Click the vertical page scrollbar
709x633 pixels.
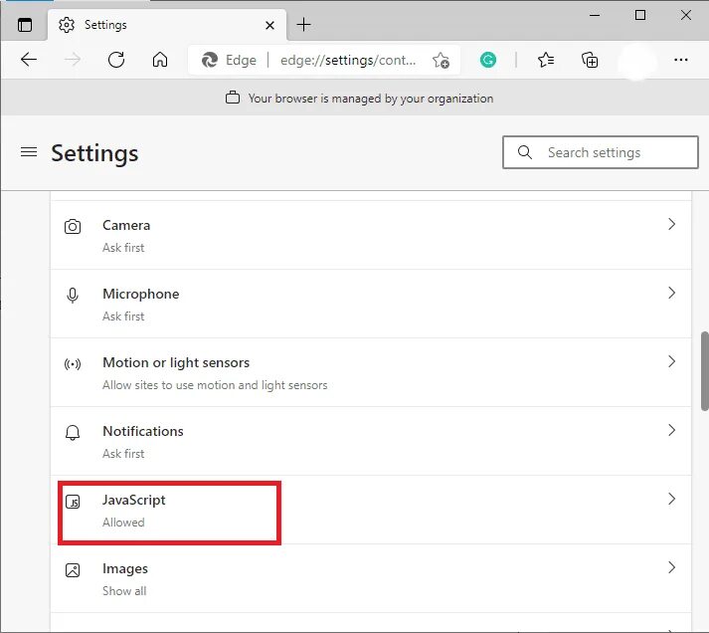(x=704, y=370)
